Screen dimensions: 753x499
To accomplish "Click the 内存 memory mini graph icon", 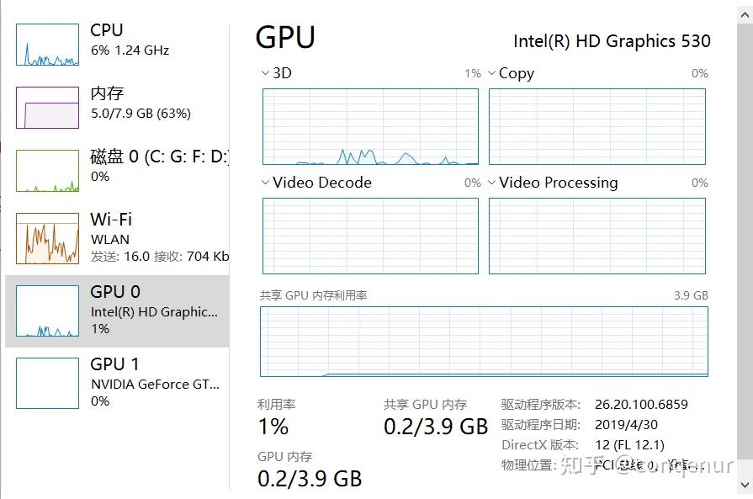I will 46,107.
